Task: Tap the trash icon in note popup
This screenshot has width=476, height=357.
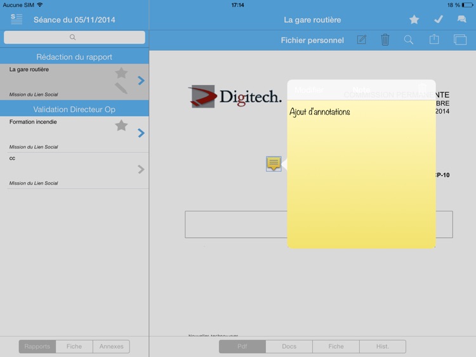Action: coord(422,89)
